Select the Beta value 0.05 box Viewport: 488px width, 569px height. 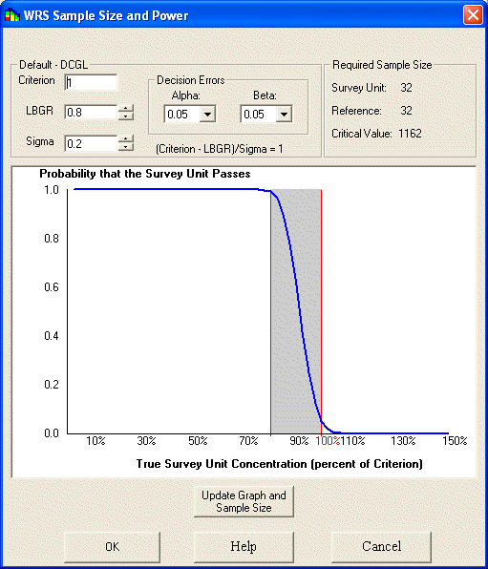coord(259,115)
